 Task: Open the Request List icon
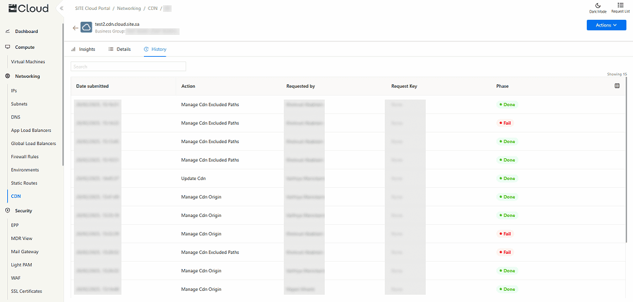(620, 7)
